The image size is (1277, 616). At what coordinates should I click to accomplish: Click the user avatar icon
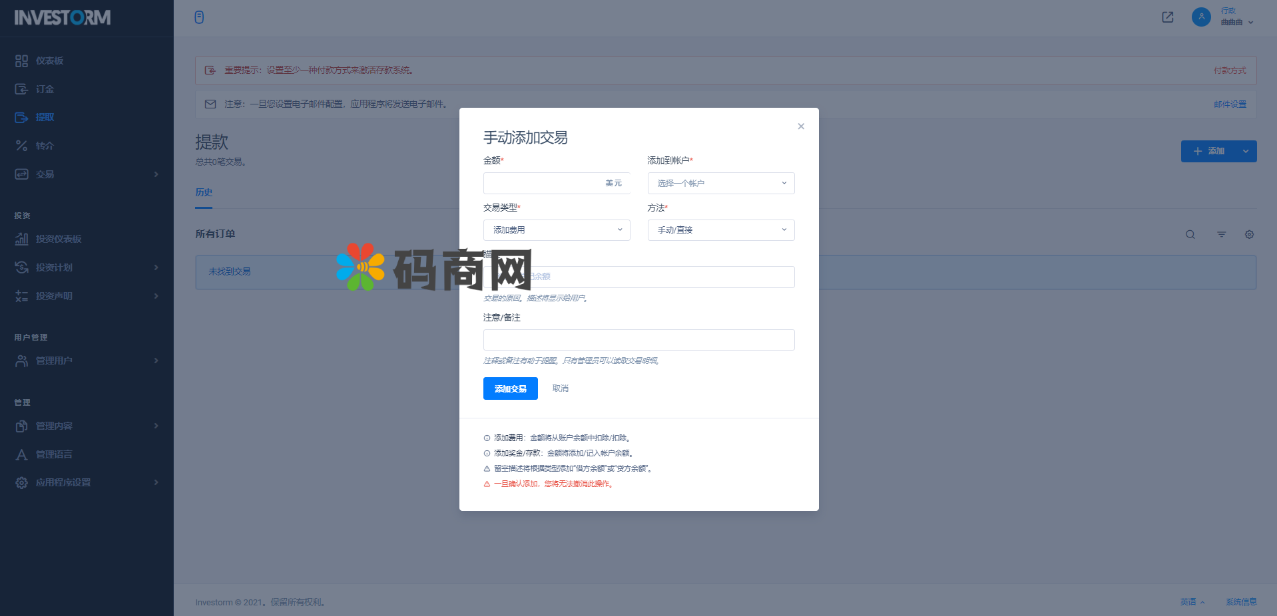1200,17
